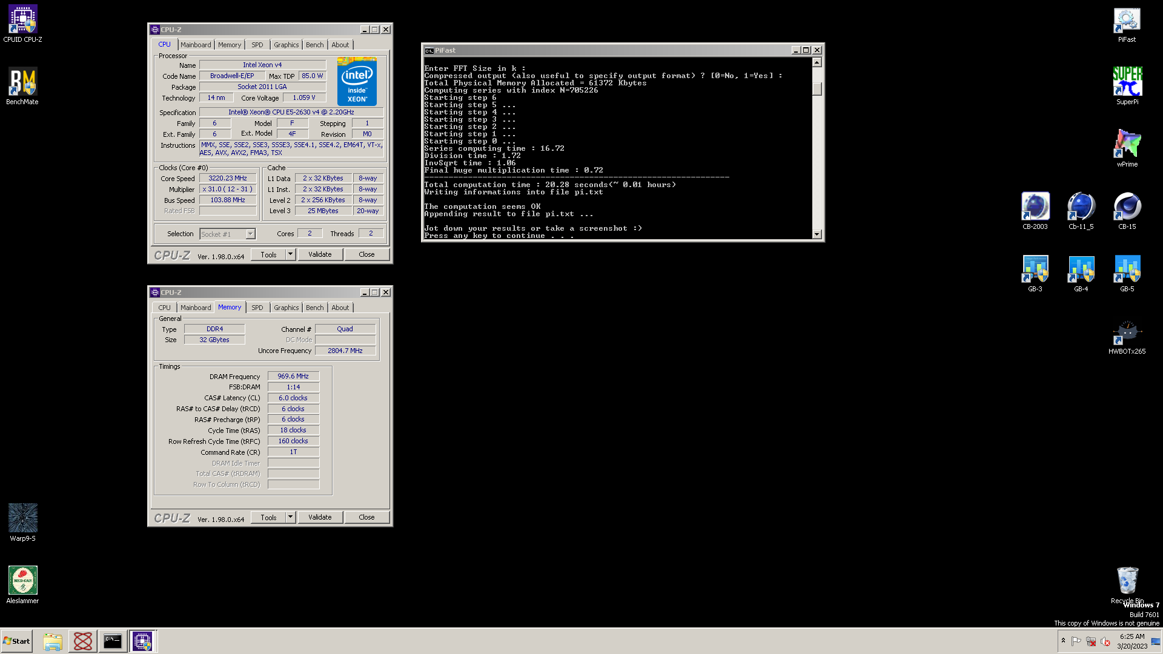Click Validate button in upper CPU-Z
Image resolution: width=1163 pixels, height=654 pixels.
pos(320,254)
